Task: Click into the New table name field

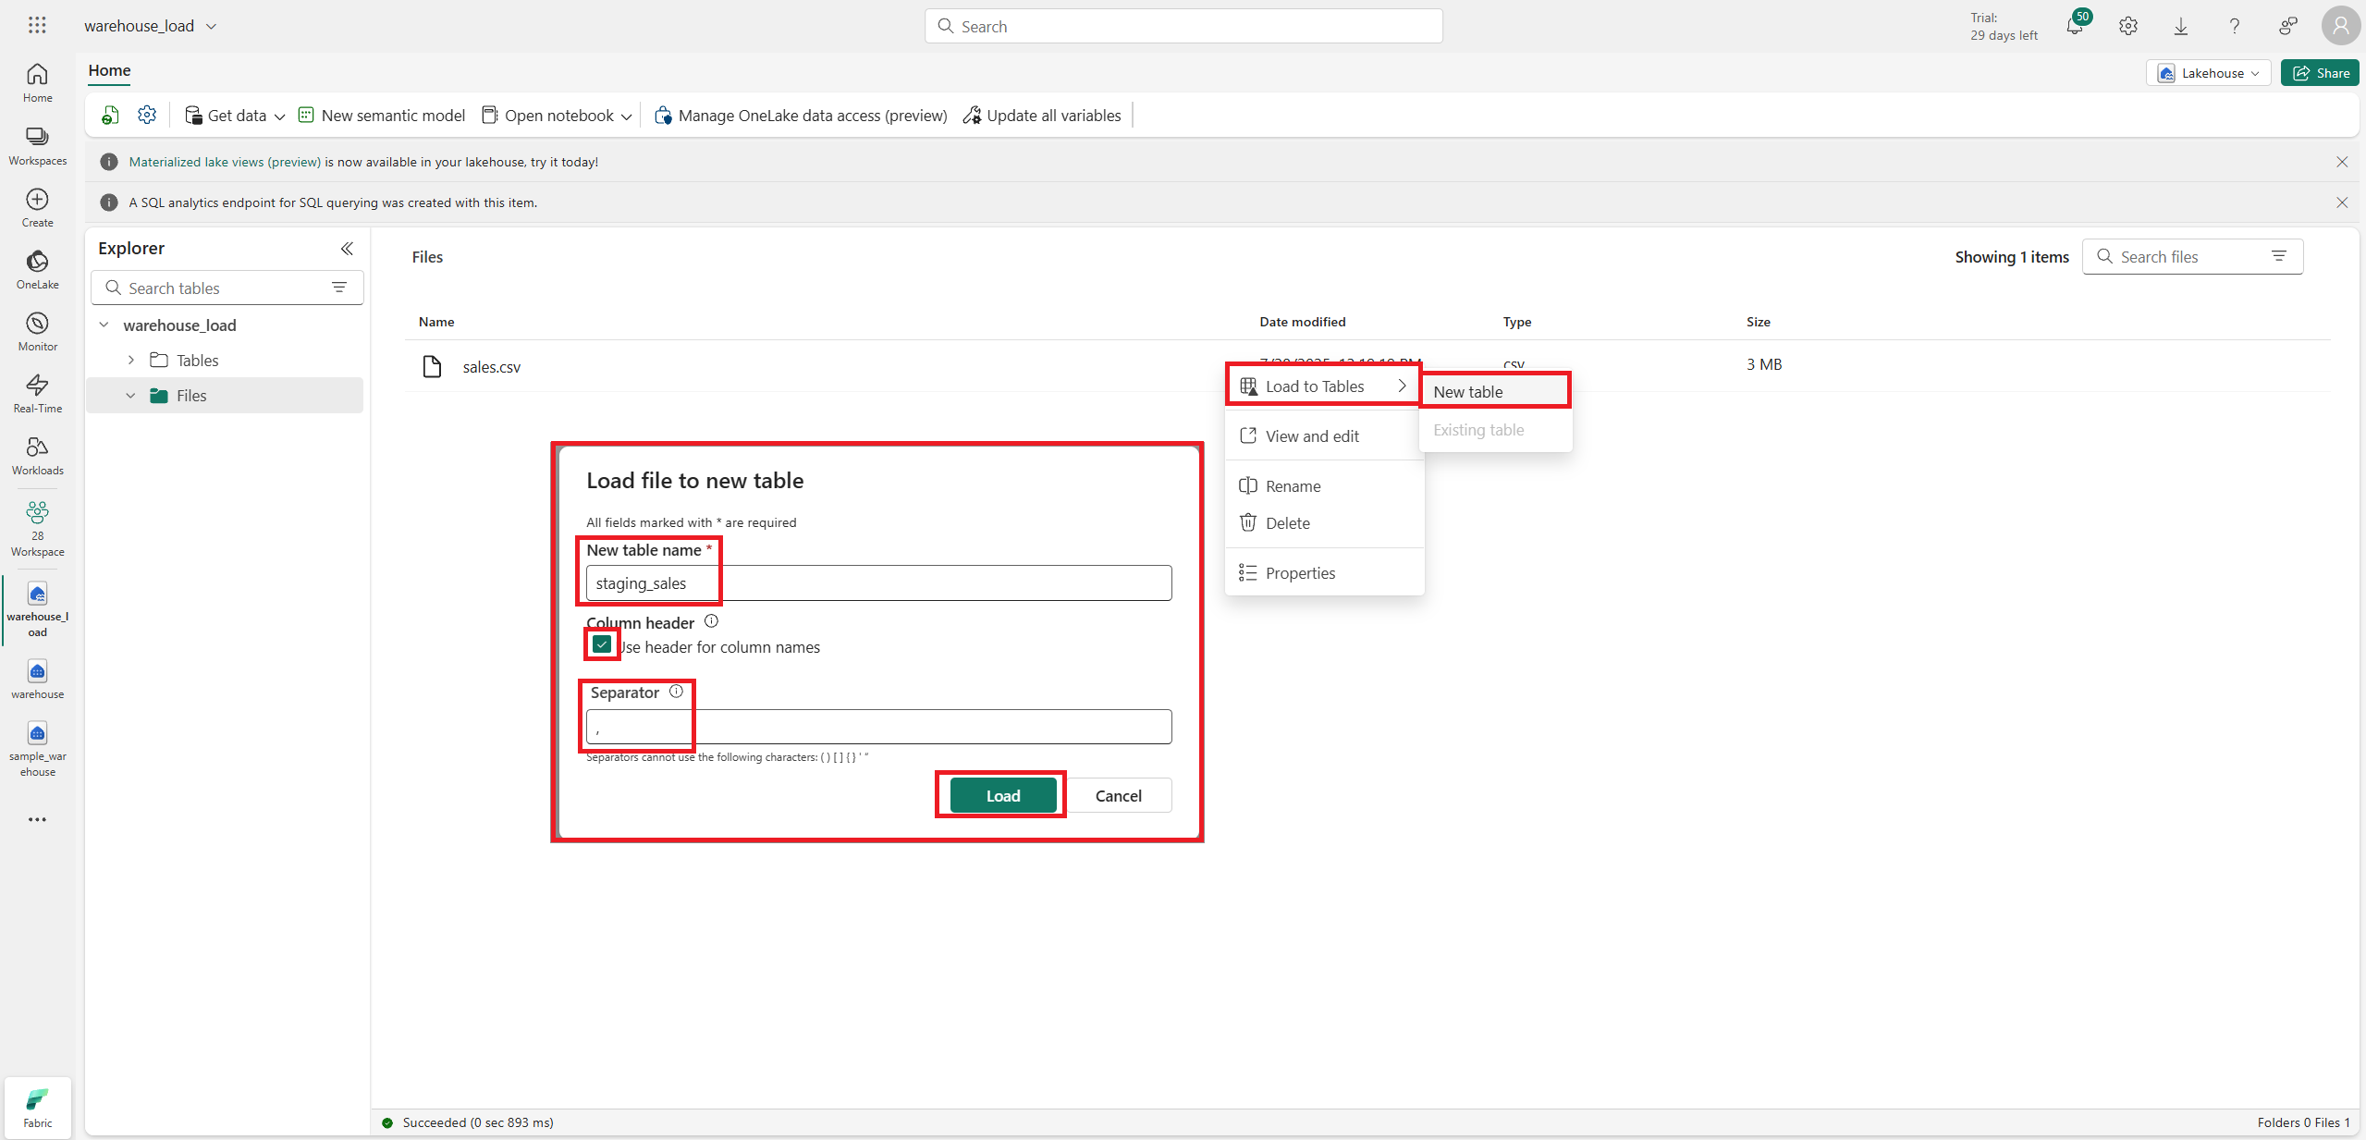Action: tap(878, 583)
